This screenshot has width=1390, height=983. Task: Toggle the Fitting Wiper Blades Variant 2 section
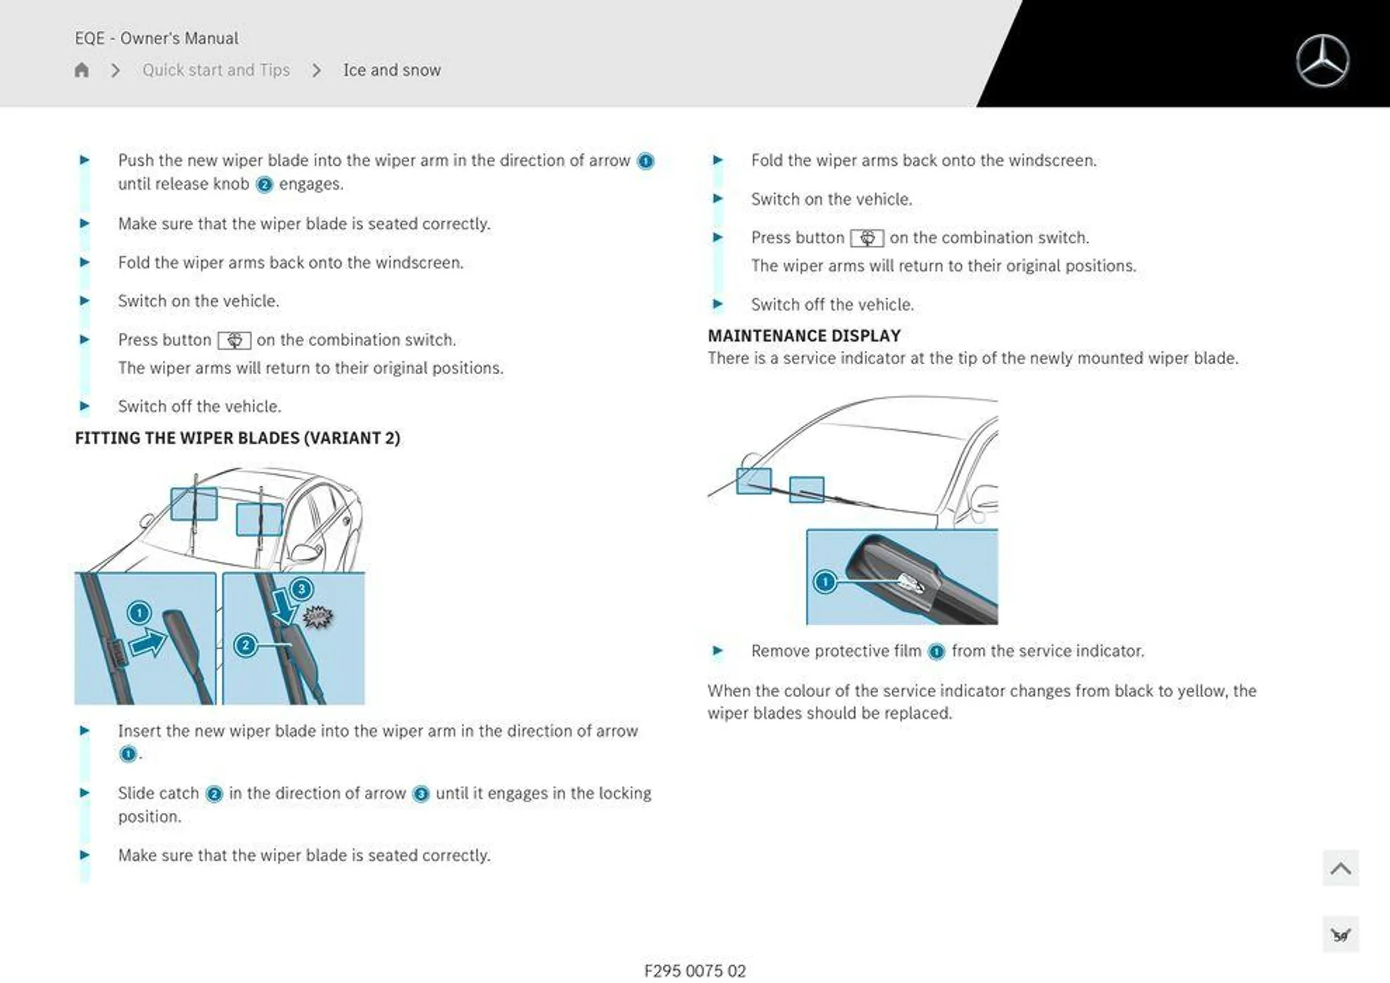237,439
